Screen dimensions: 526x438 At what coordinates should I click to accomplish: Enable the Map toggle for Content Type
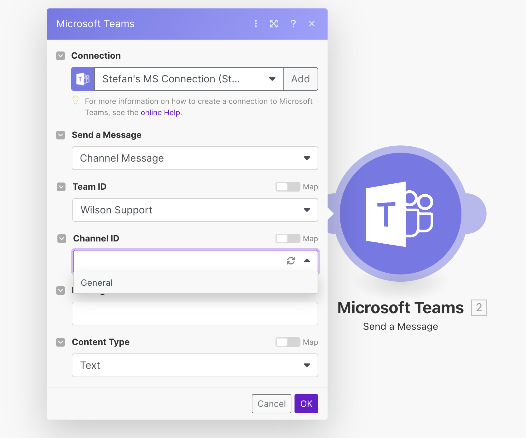288,342
